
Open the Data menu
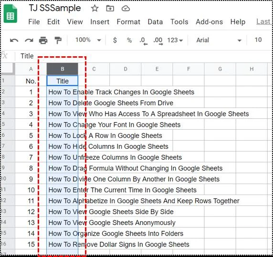tap(155, 22)
